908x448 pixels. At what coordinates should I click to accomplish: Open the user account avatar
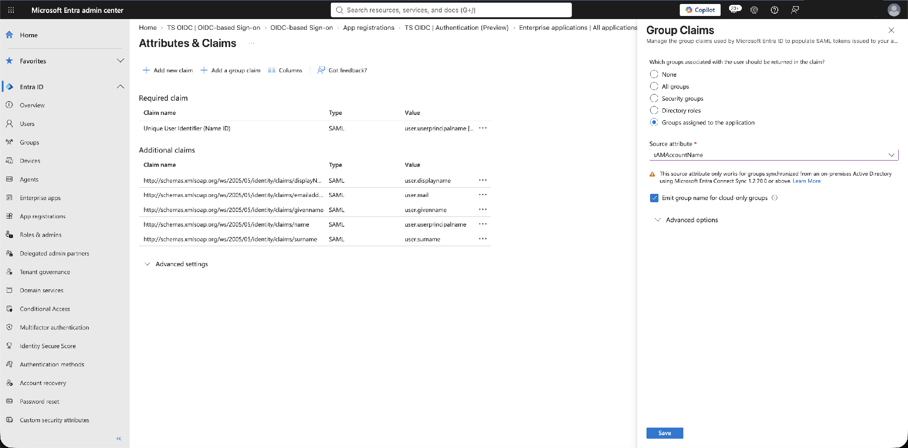click(894, 10)
